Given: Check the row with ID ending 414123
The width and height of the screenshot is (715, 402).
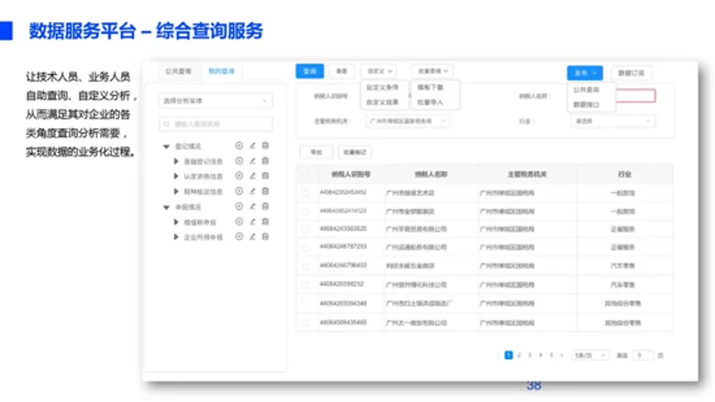Looking at the screenshot, I should [305, 212].
